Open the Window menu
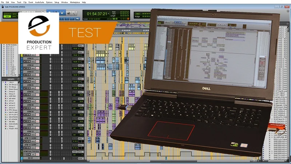The width and height of the screenshot is (291, 164). tap(65, 2)
